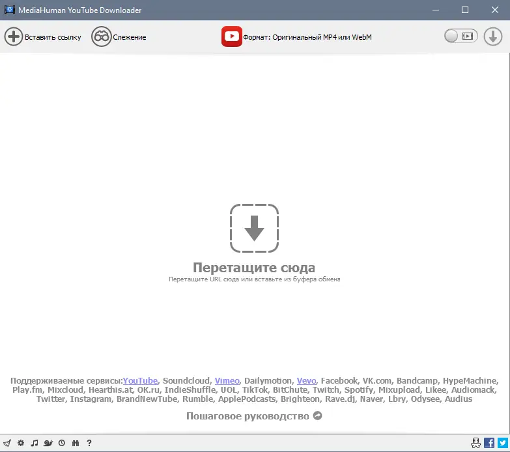This screenshot has width=510, height=452.
Task: Open the Vevo supported service link
Action: (306, 380)
